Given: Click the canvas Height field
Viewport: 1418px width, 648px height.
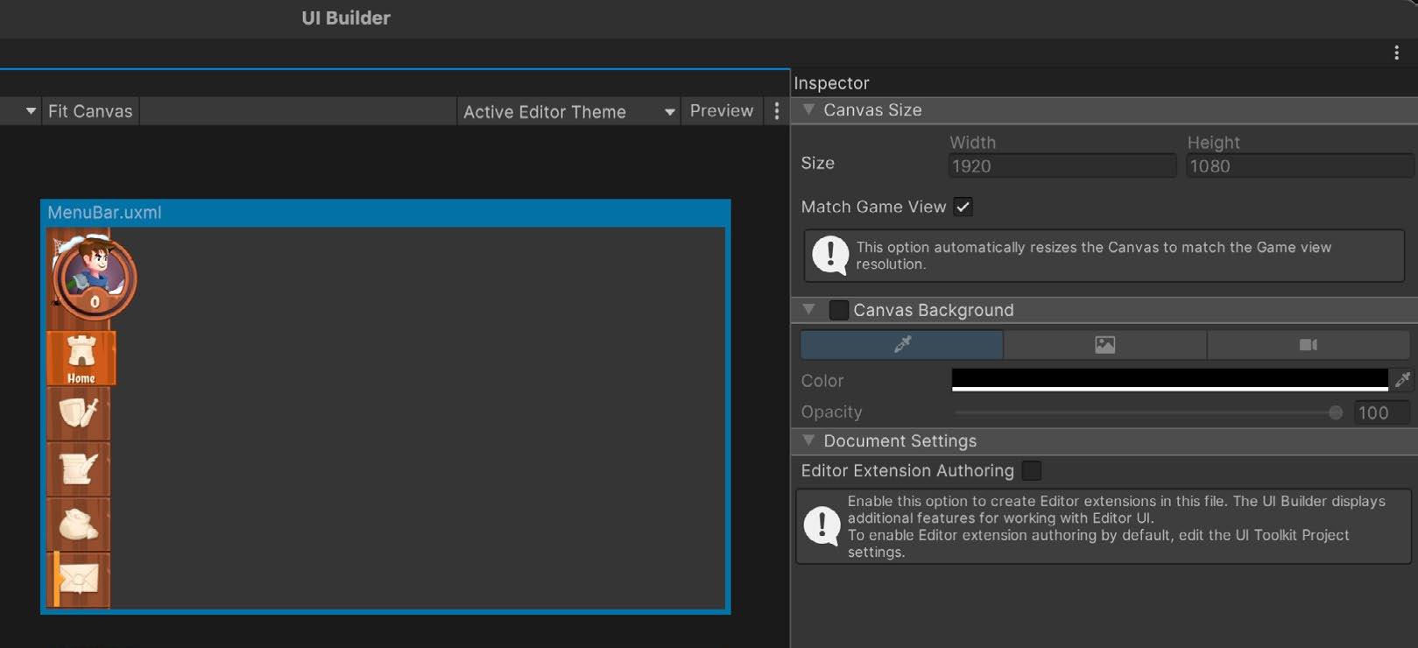Looking at the screenshot, I should tap(1300, 166).
